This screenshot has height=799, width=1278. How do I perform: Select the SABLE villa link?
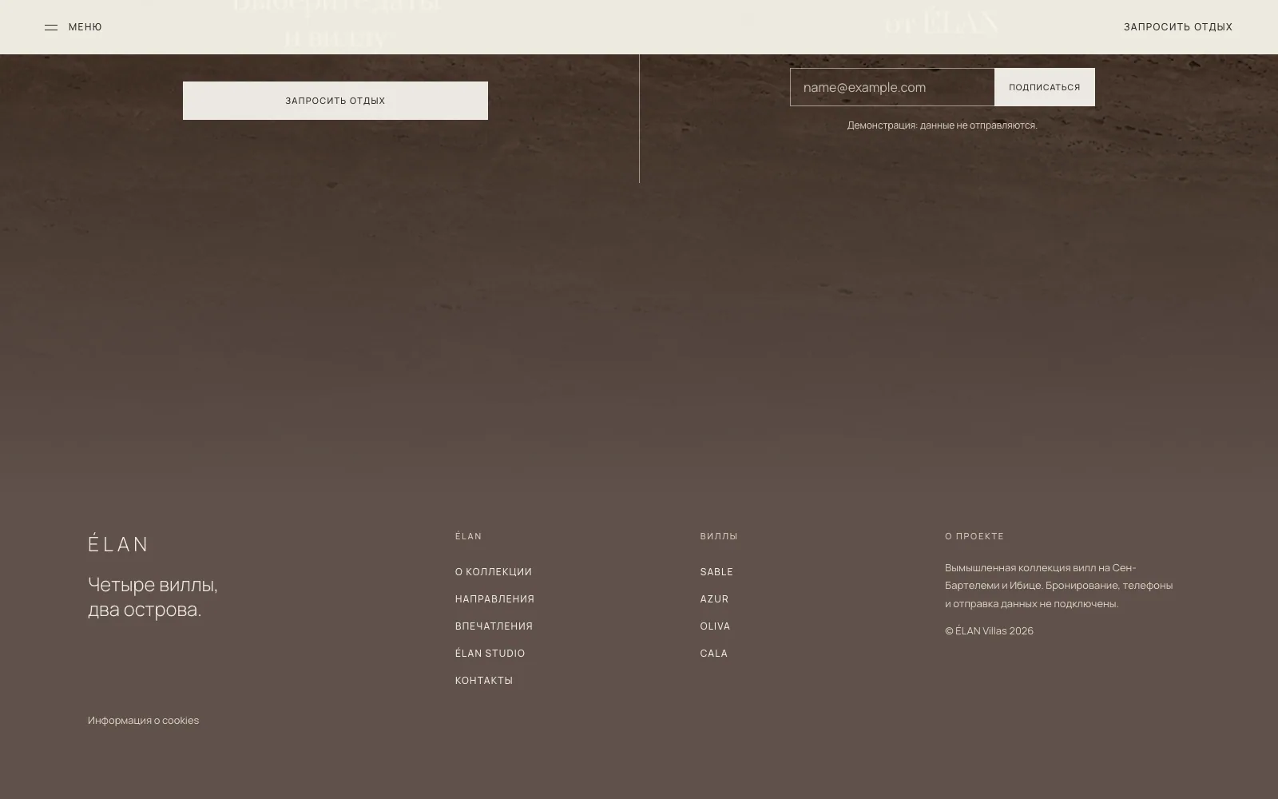point(716,572)
